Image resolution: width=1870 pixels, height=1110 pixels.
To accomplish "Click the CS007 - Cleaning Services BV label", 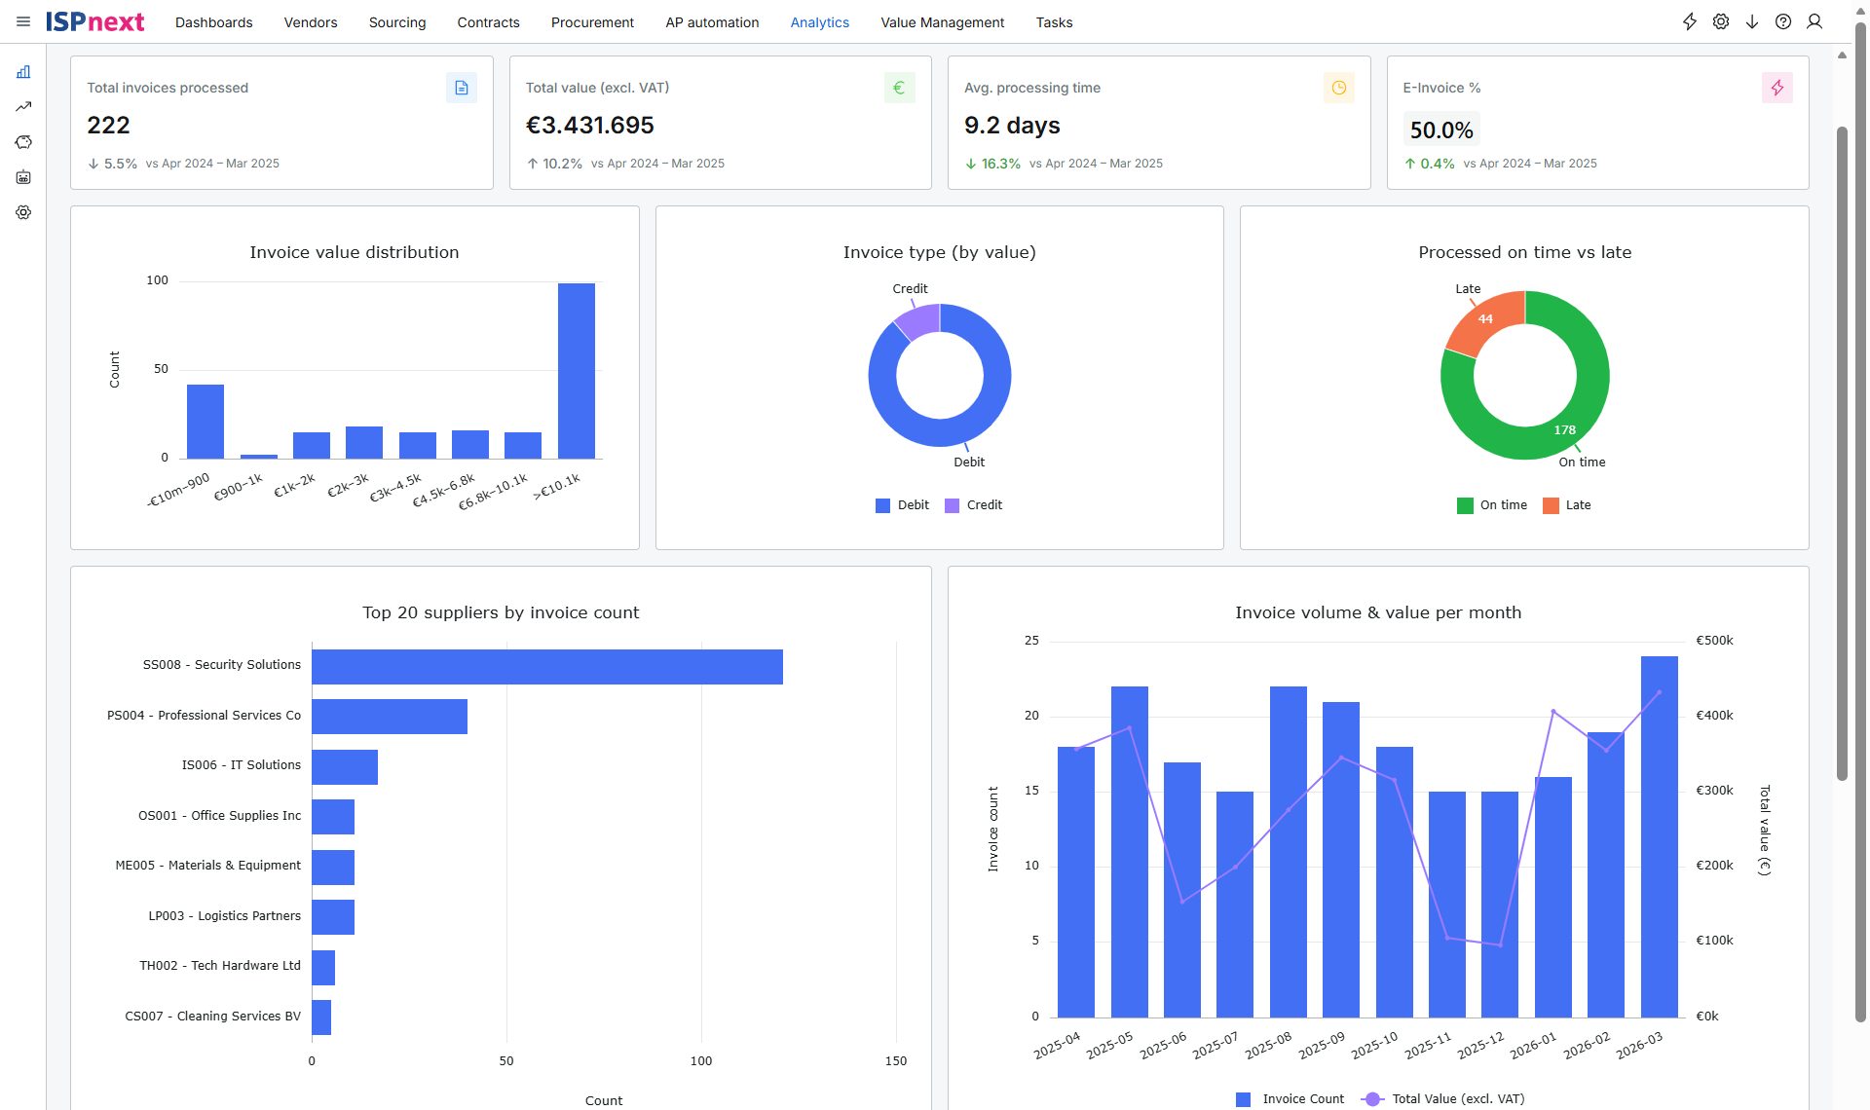I will [213, 1017].
